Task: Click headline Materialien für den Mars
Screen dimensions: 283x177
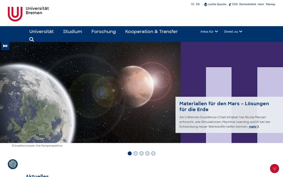Action: point(224,106)
